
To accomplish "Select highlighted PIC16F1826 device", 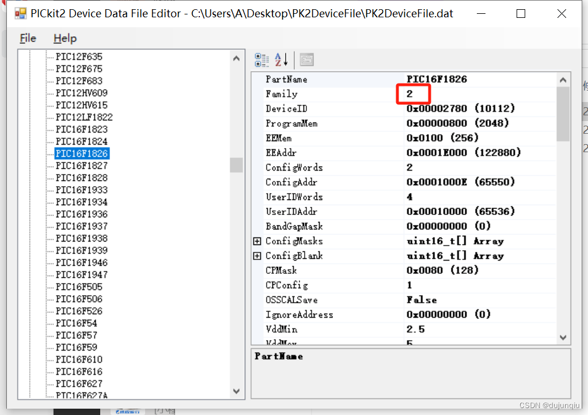I will tap(82, 153).
